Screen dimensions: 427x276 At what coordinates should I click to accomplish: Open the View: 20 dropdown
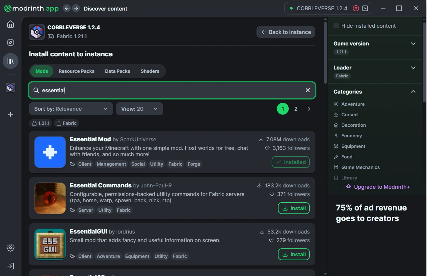(139, 109)
